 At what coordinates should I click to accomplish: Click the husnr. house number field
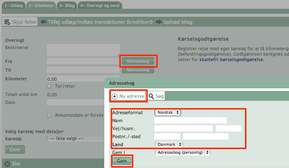229,128
